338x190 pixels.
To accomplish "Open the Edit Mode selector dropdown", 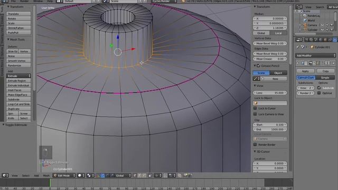I will point(64,176).
